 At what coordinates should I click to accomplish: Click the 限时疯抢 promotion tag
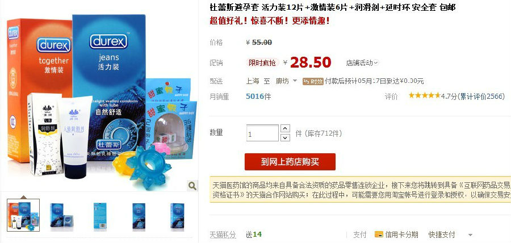pos(262,62)
